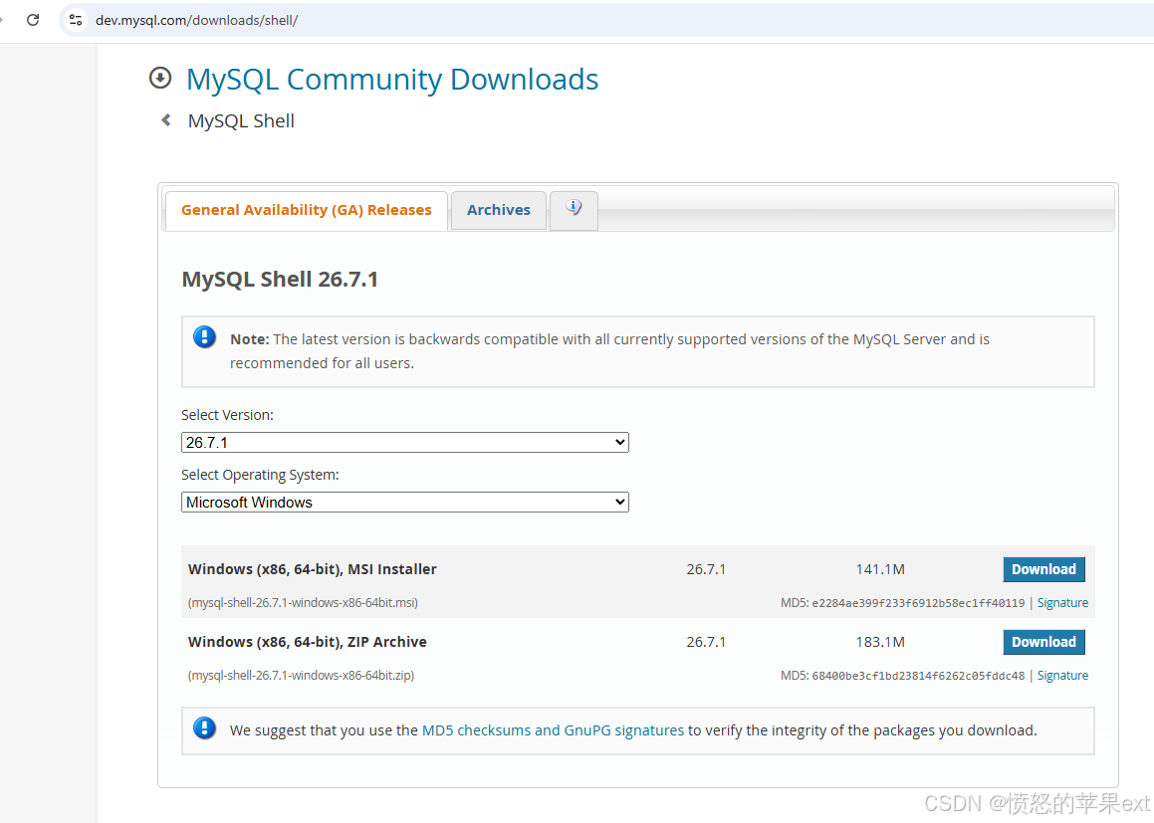Click Windows (x86, 64-bit), MSI Installer title
The height and width of the screenshot is (823, 1154).
312,569
